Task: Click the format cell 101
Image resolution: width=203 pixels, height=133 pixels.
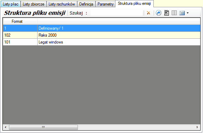Action: (x=20, y=42)
